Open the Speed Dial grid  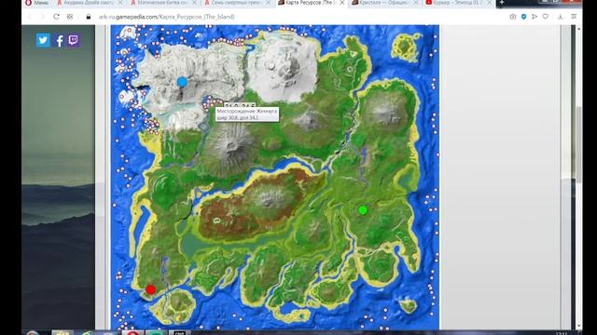pyautogui.click(x=70, y=17)
